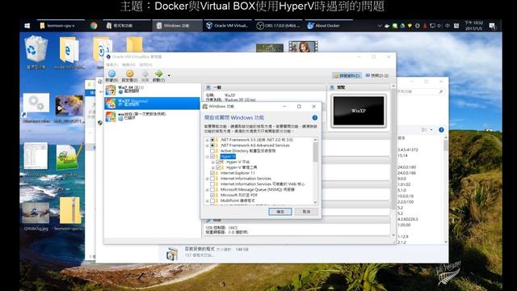Toggle .NET Framework 3.5 checkbox
Screen dimensions: 517x291
click(212, 140)
